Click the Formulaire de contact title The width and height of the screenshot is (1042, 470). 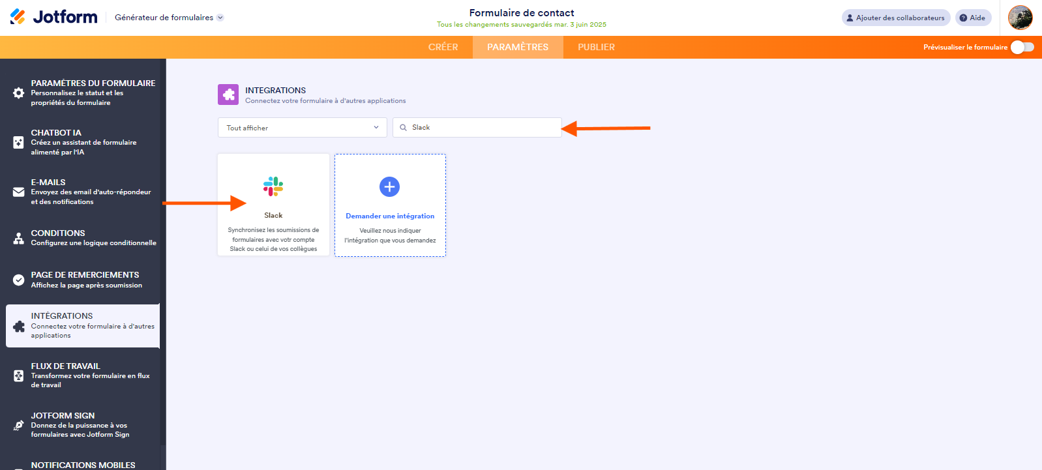522,13
